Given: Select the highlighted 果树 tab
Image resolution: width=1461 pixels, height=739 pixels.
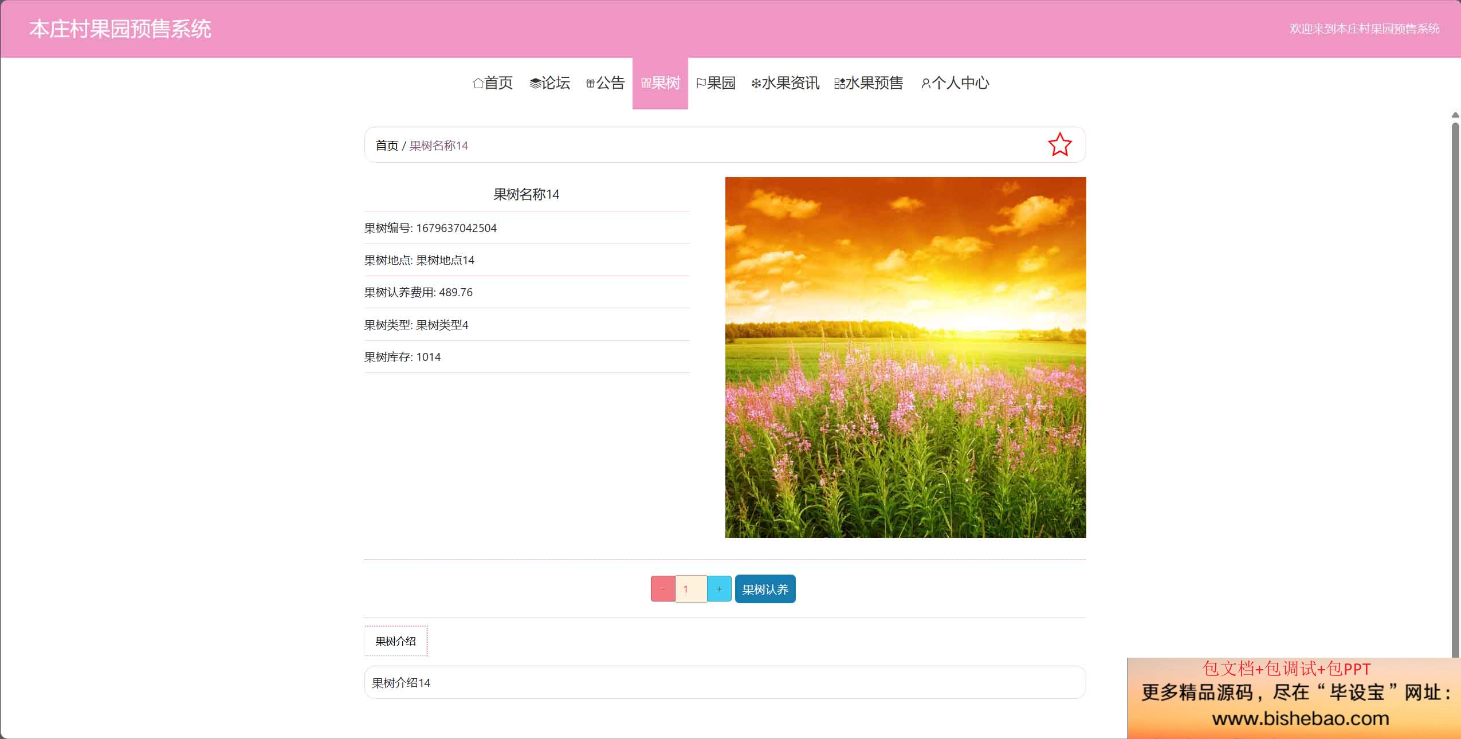Looking at the screenshot, I should [660, 83].
